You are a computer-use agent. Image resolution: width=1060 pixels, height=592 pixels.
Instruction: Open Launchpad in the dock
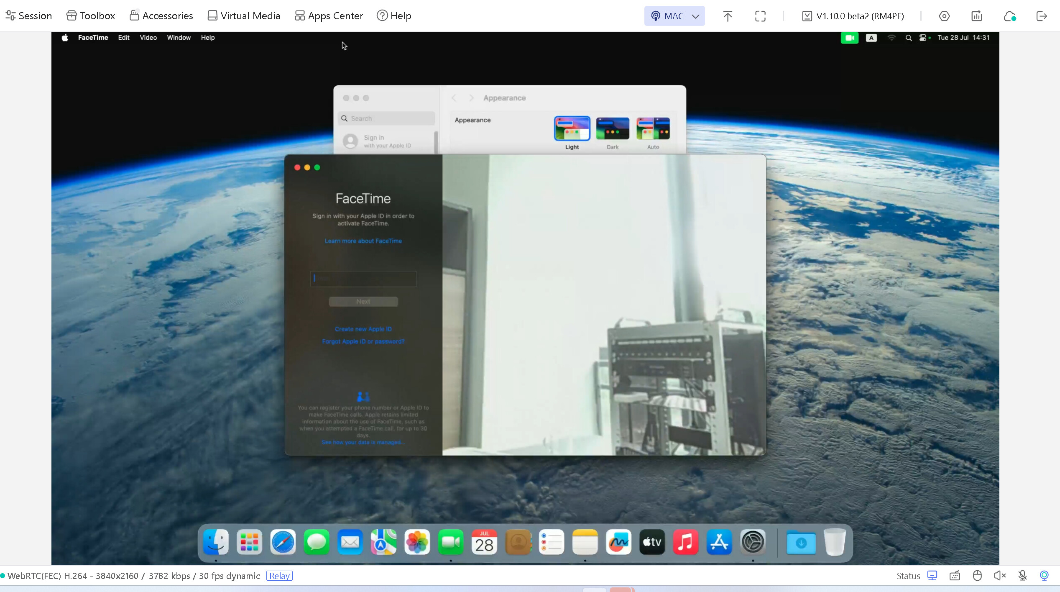coord(249,542)
